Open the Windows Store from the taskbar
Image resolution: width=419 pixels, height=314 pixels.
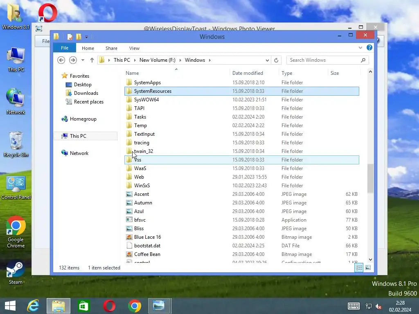pyautogui.click(x=83, y=306)
